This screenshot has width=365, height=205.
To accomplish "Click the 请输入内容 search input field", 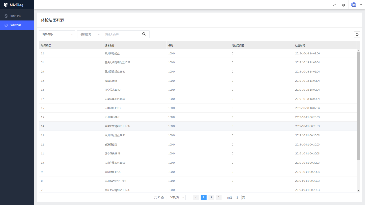I will [x=122, y=34].
